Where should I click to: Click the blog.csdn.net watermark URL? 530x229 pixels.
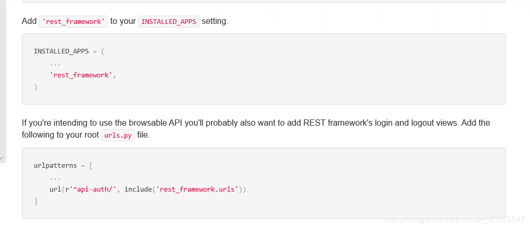pos(455,220)
